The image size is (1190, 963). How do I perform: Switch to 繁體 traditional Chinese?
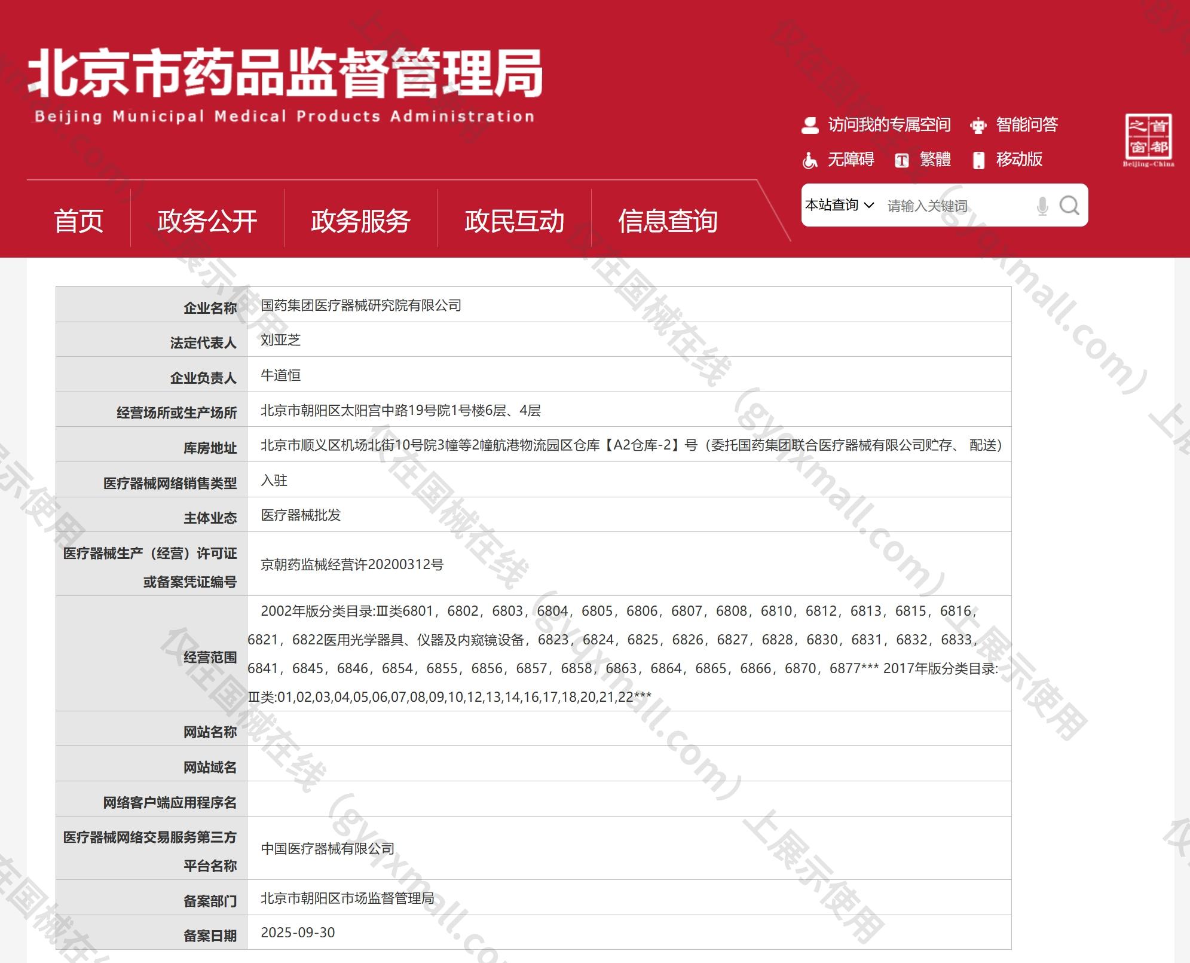coord(935,159)
